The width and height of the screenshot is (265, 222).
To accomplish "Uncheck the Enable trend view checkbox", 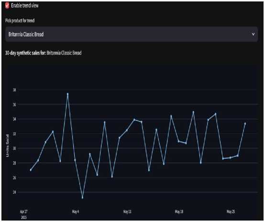I will tap(7, 6).
